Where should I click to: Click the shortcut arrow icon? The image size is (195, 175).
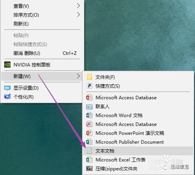89,86
